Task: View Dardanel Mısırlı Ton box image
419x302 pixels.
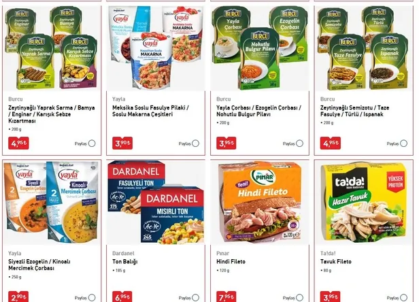Action: click(156, 203)
